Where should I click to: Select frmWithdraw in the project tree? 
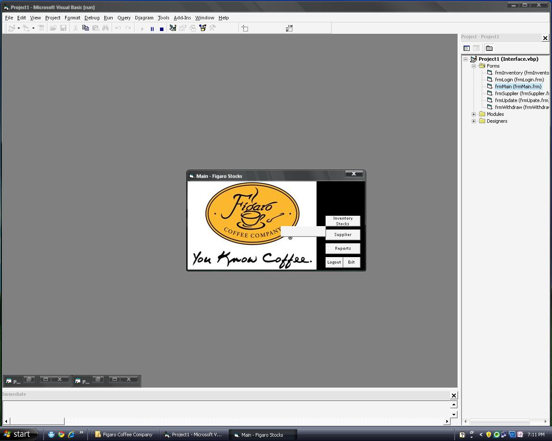(x=522, y=107)
